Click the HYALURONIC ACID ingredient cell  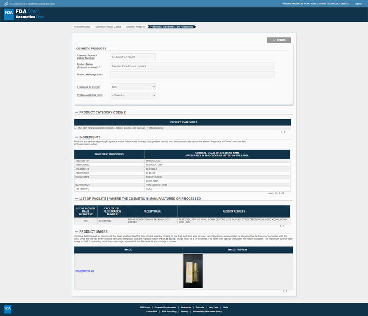coord(217,185)
